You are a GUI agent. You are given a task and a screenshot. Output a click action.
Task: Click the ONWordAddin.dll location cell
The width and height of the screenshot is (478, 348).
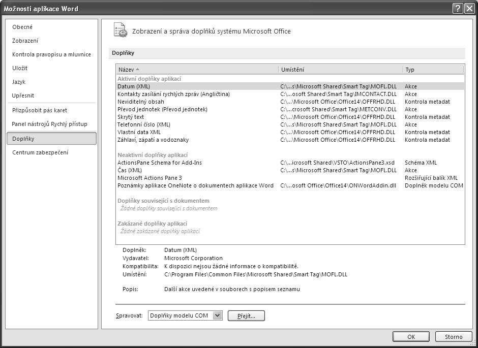[338, 185]
